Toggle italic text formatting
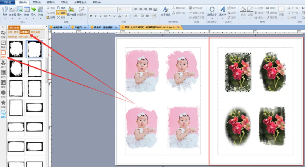This screenshot has height=167, width=305. pos(95,16)
